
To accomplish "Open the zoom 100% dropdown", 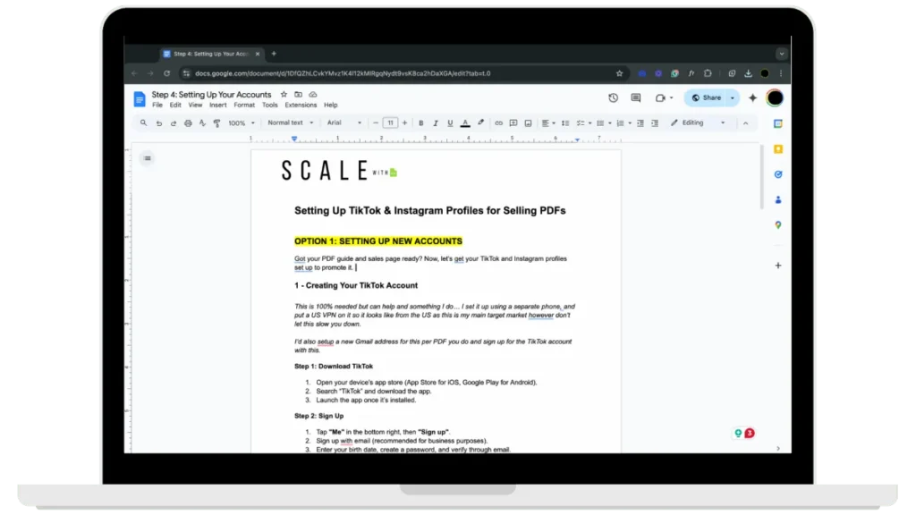I will click(241, 123).
